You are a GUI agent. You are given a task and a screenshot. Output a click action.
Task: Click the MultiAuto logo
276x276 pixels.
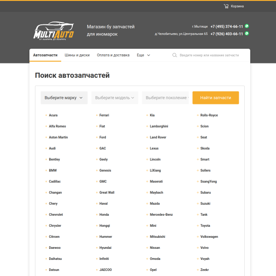point(54,31)
